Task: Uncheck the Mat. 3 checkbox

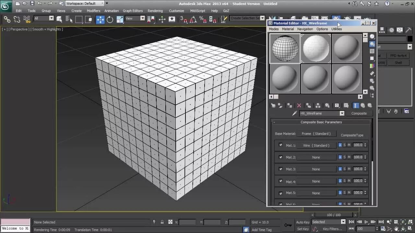Action: click(280, 169)
